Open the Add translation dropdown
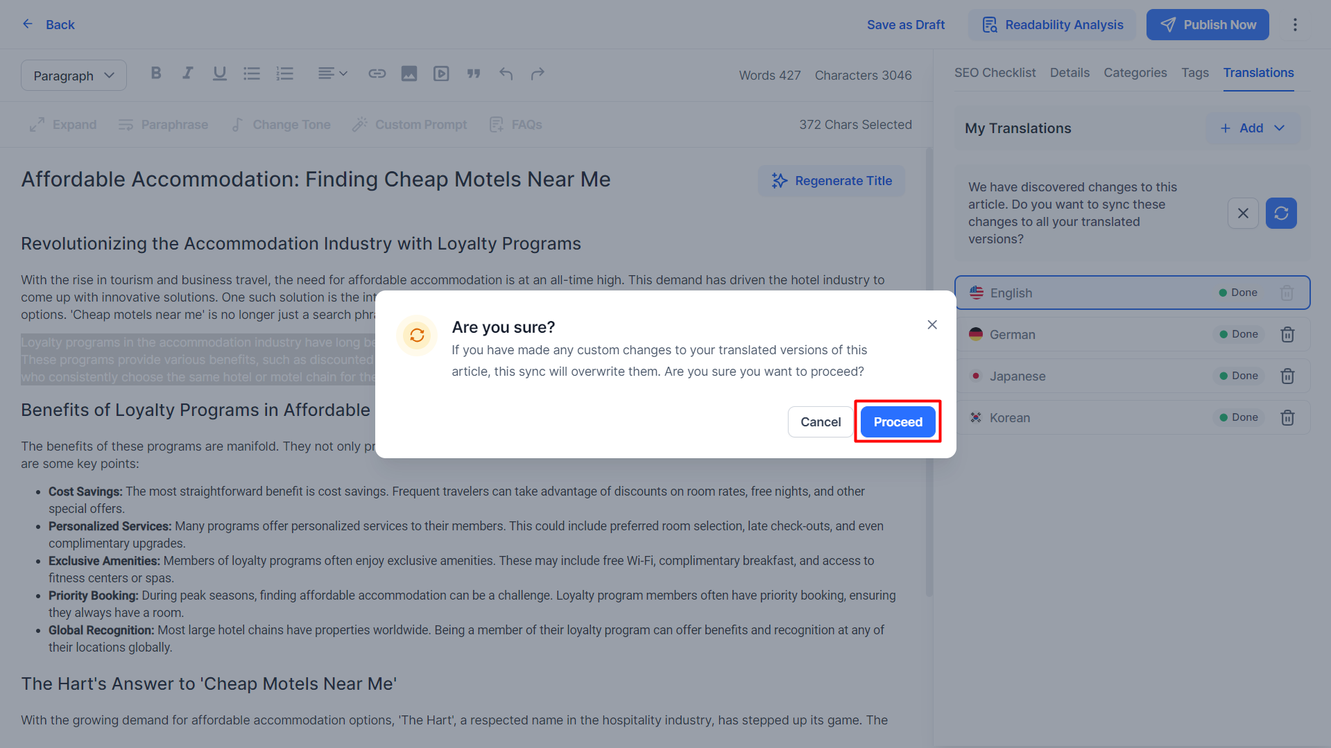 point(1253,128)
